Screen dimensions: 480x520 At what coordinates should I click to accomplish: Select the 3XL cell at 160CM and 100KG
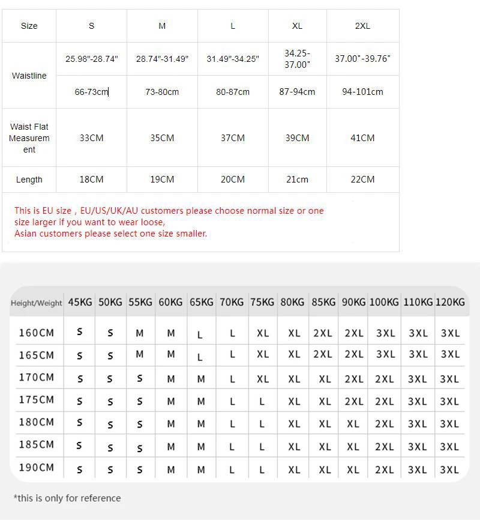click(386, 333)
